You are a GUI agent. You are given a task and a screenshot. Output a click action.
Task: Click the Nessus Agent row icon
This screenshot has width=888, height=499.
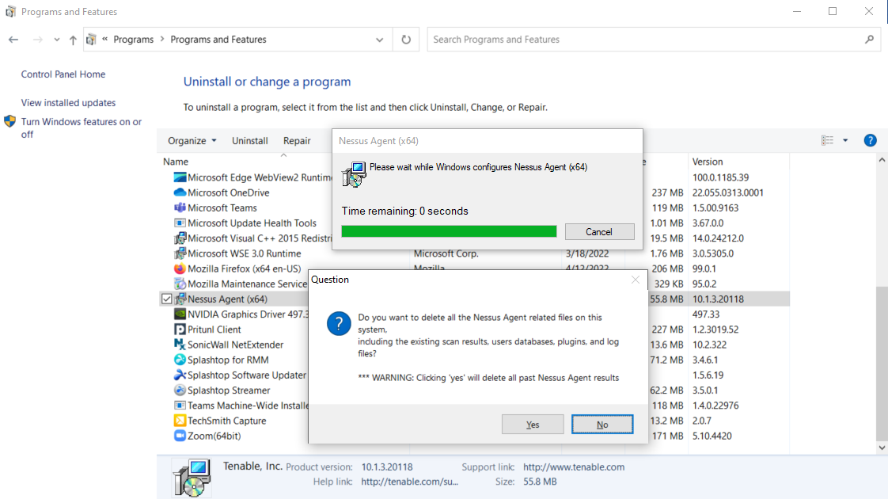[x=180, y=299]
